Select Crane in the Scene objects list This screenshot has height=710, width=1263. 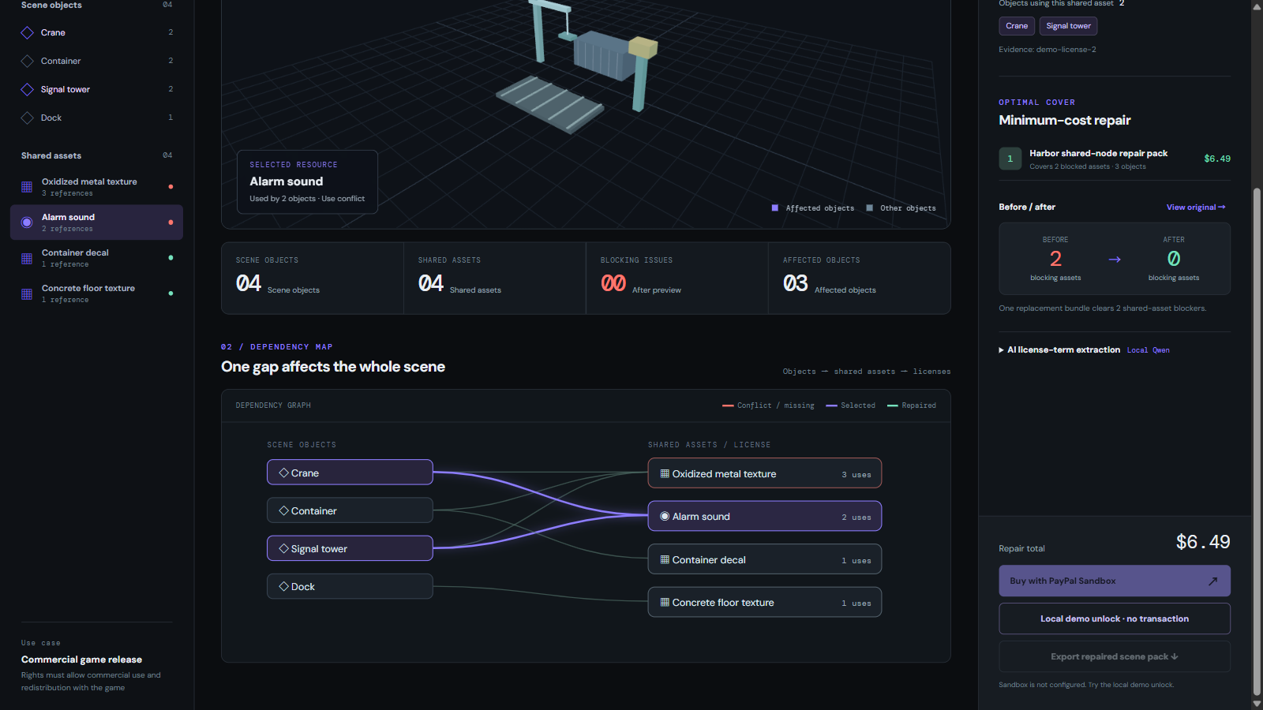click(97, 32)
